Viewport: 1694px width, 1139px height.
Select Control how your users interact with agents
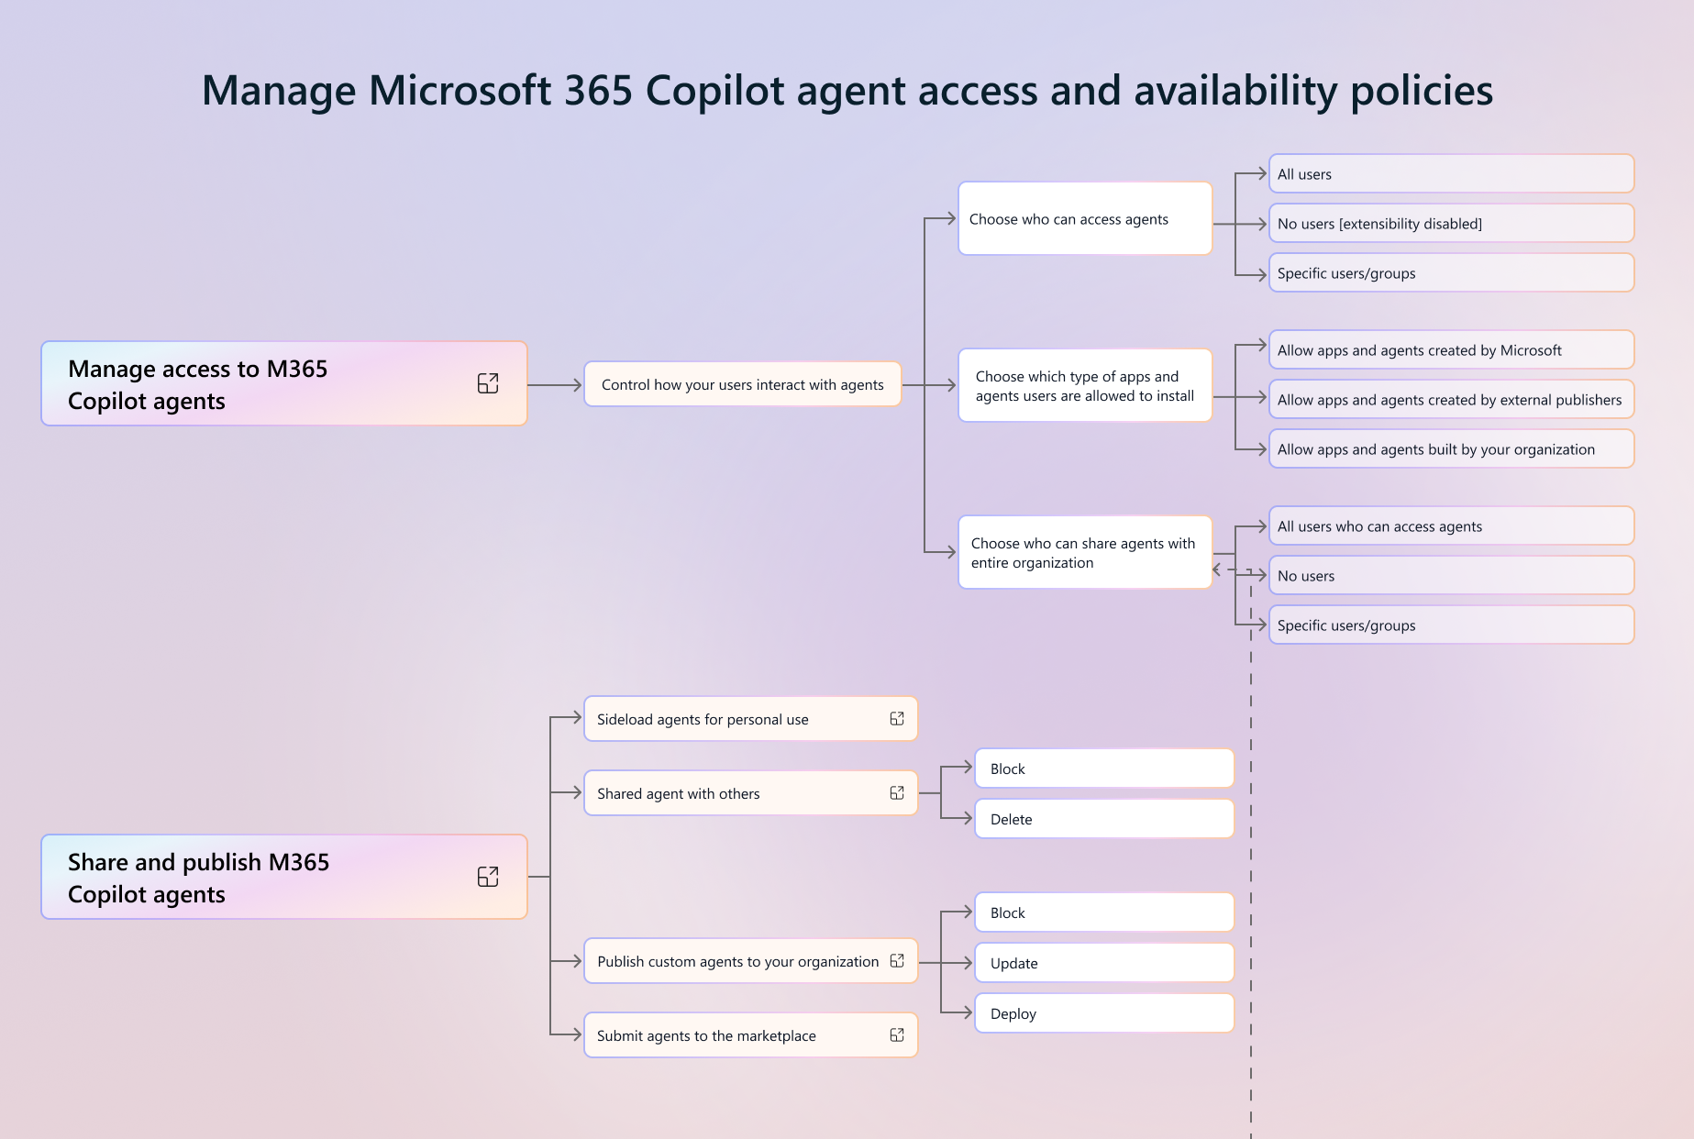[742, 385]
